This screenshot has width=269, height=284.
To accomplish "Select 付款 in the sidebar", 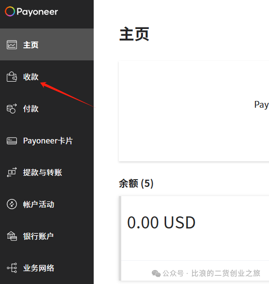I will [x=47, y=109].
